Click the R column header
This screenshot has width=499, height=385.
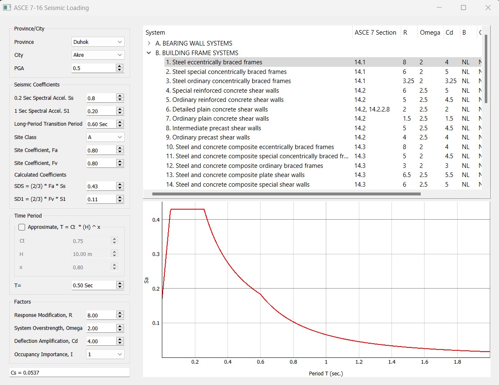point(409,33)
